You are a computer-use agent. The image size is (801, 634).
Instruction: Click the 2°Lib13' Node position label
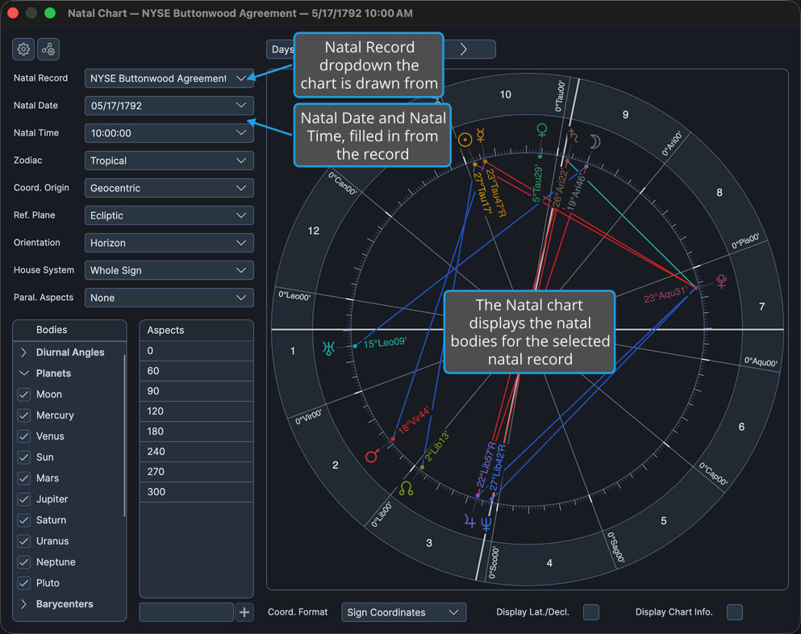[436, 446]
